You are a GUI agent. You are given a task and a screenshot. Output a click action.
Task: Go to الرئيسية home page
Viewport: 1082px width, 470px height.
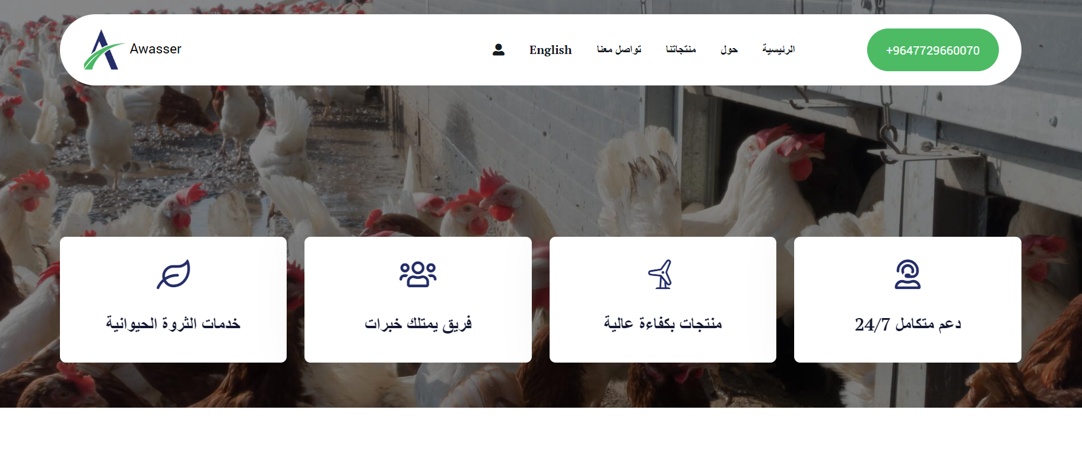pos(779,49)
